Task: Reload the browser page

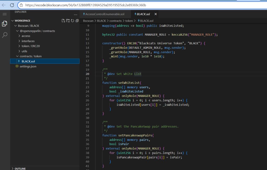Action: (12, 5)
